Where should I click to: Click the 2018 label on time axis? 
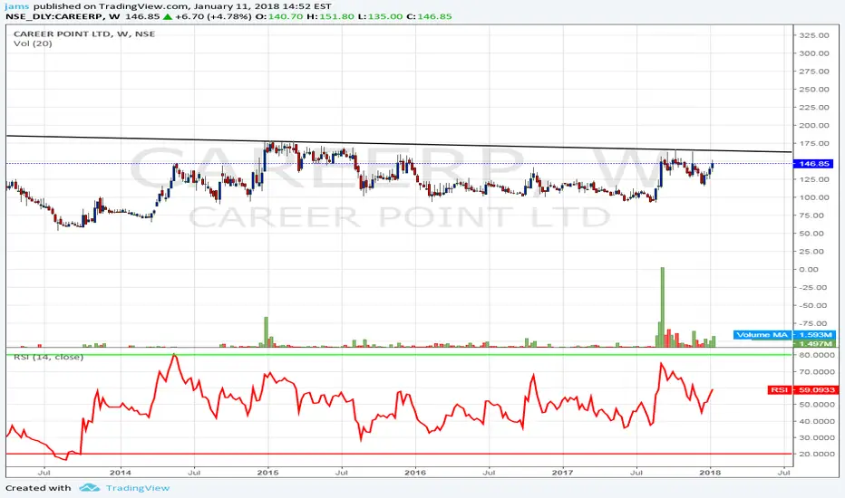[x=710, y=473]
